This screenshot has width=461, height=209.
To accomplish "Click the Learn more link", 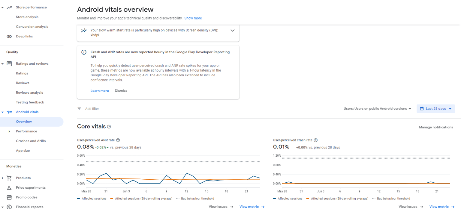I will [x=100, y=90].
